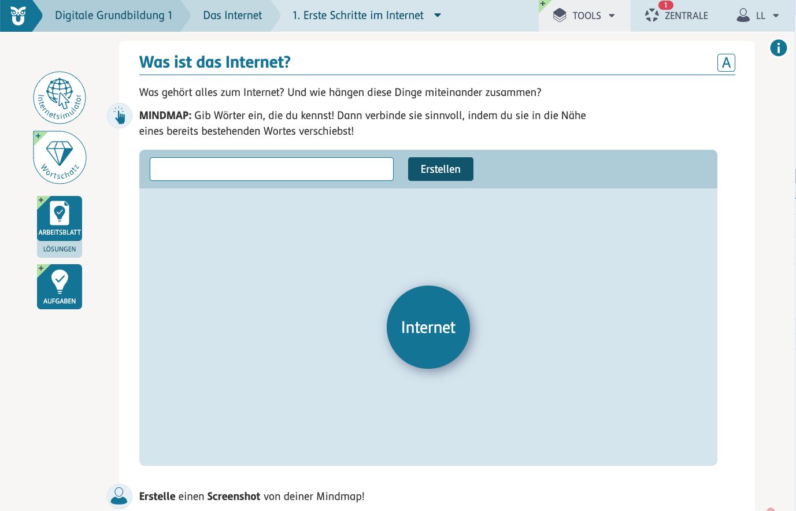Click the red notification badge '1'
The height and width of the screenshot is (511, 796).
(x=665, y=5)
